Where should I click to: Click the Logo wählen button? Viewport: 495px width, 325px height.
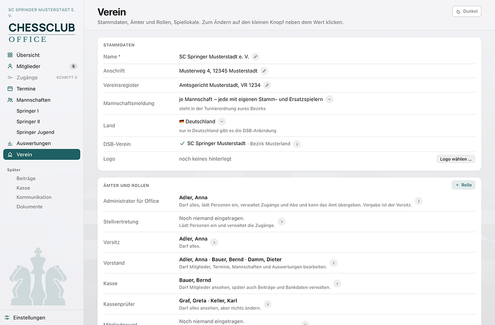pos(456,159)
